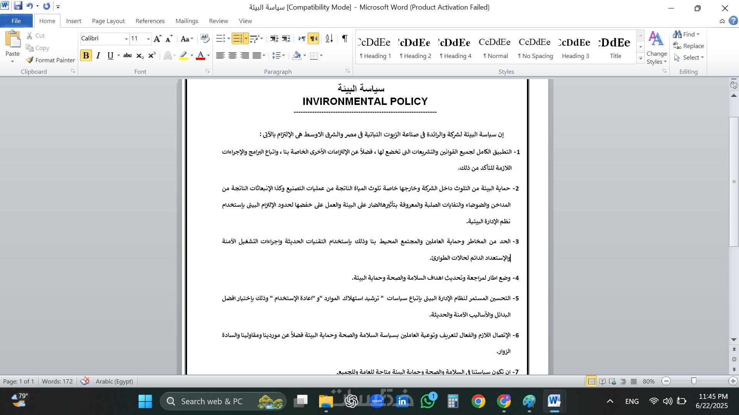Apply Justify paragraph alignment
Screen dimensions: 739x415
pos(257,56)
